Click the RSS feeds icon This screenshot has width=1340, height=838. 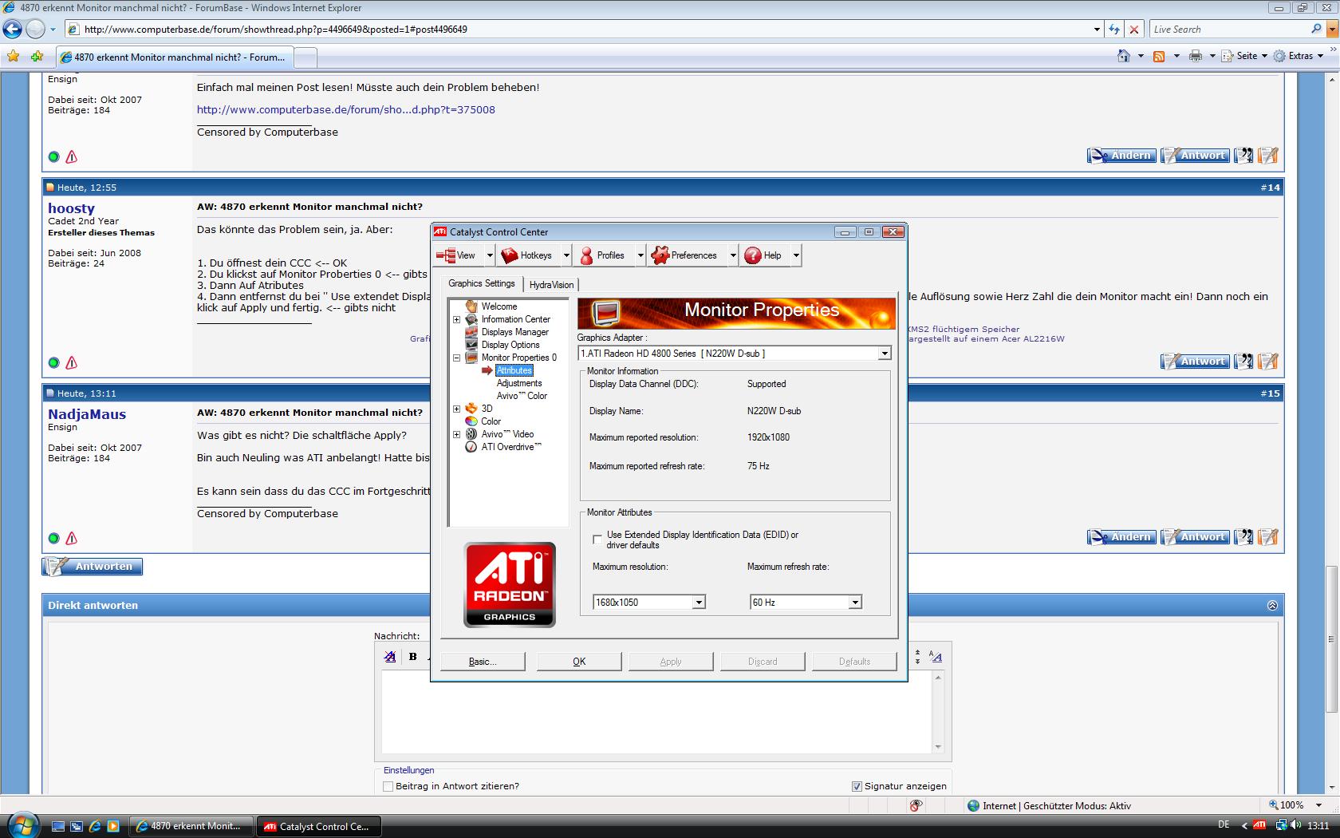click(x=1159, y=56)
